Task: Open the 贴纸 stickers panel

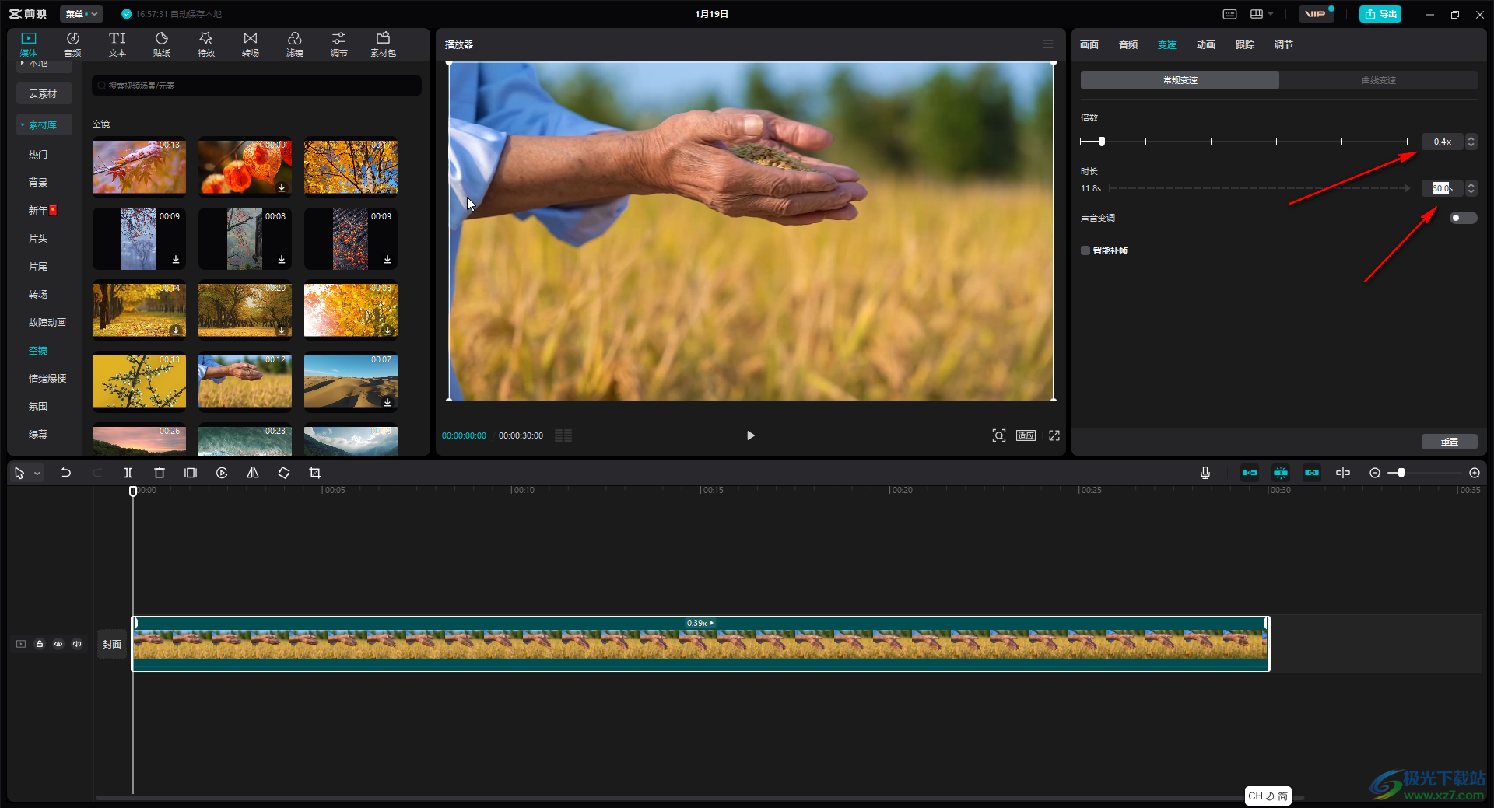Action: 162,44
